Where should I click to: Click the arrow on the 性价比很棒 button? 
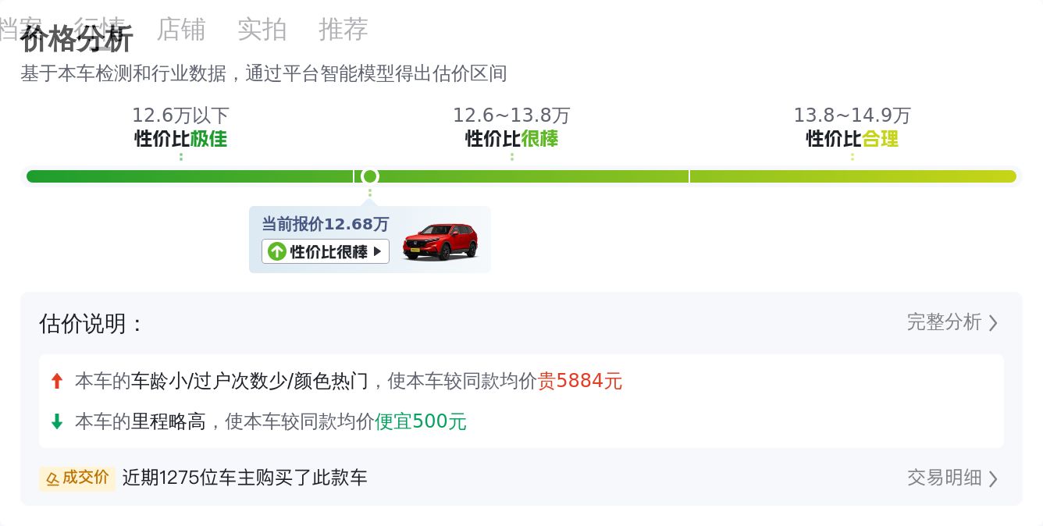click(x=379, y=251)
